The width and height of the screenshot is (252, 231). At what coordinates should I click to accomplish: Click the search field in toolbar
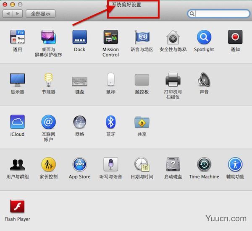[x=220, y=13]
